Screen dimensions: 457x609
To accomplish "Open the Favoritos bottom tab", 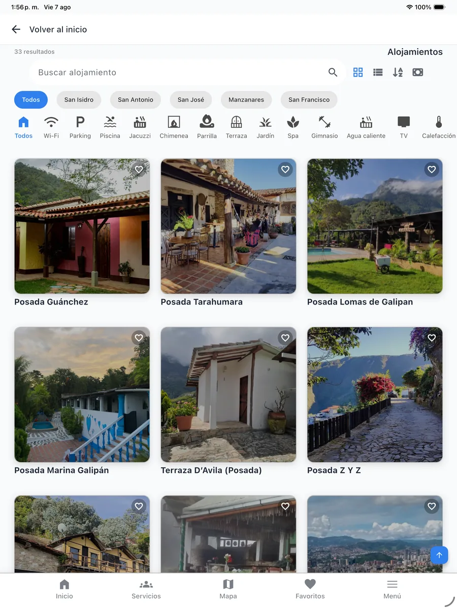I will pos(310,590).
